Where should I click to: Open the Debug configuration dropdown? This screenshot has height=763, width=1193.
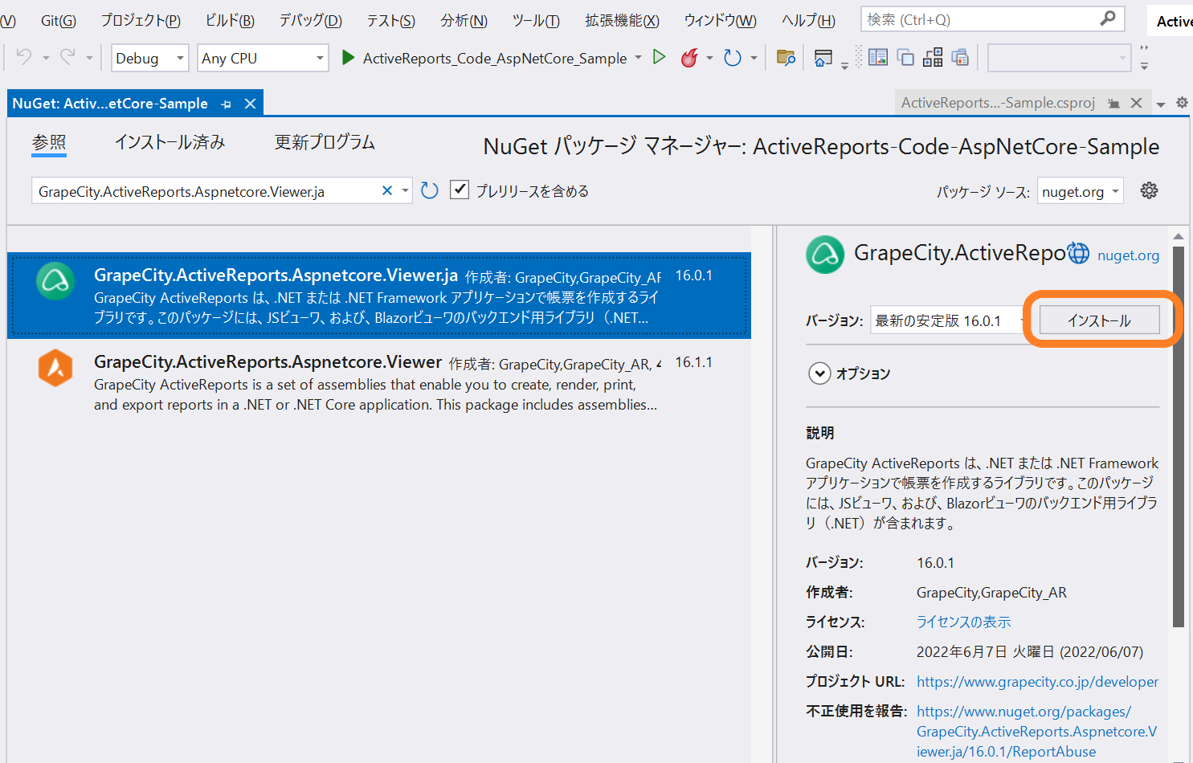[150, 58]
